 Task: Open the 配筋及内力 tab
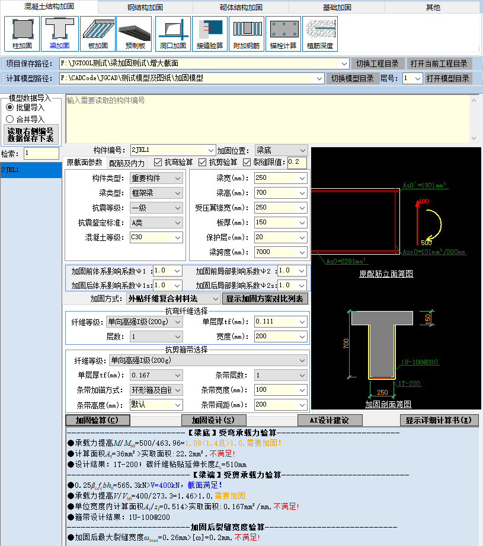point(127,163)
